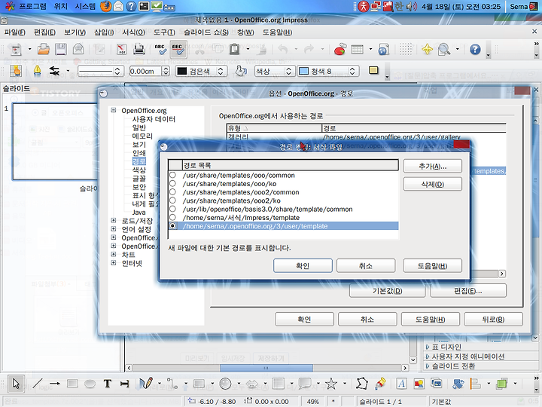Select /home/sema/서식/Impress/template radio button
The image size is (542, 407).
[172, 217]
